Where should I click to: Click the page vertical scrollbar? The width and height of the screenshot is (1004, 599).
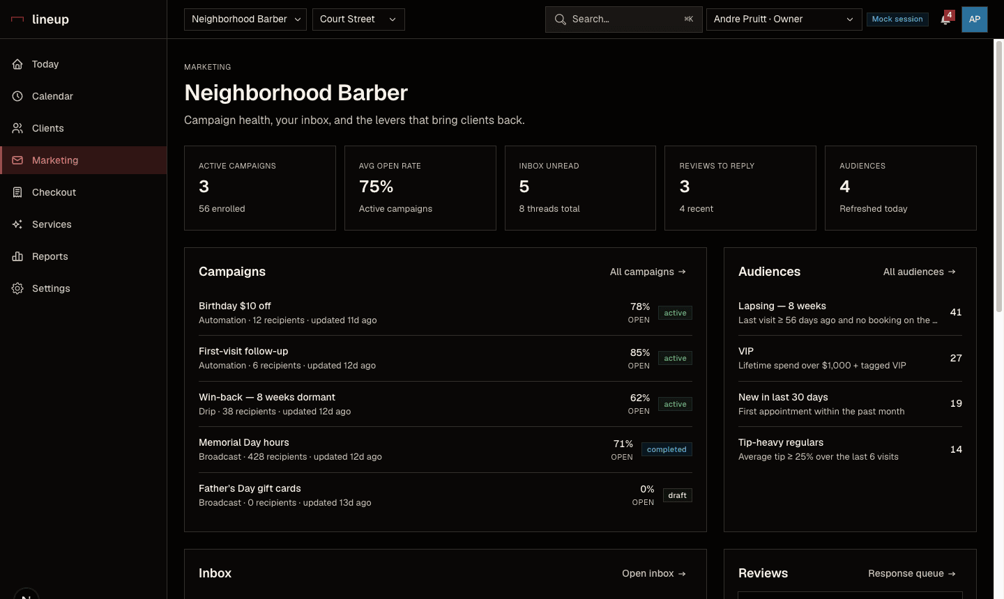(998, 176)
